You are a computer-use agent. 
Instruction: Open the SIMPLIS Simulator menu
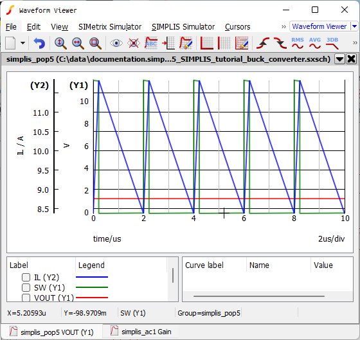(183, 27)
